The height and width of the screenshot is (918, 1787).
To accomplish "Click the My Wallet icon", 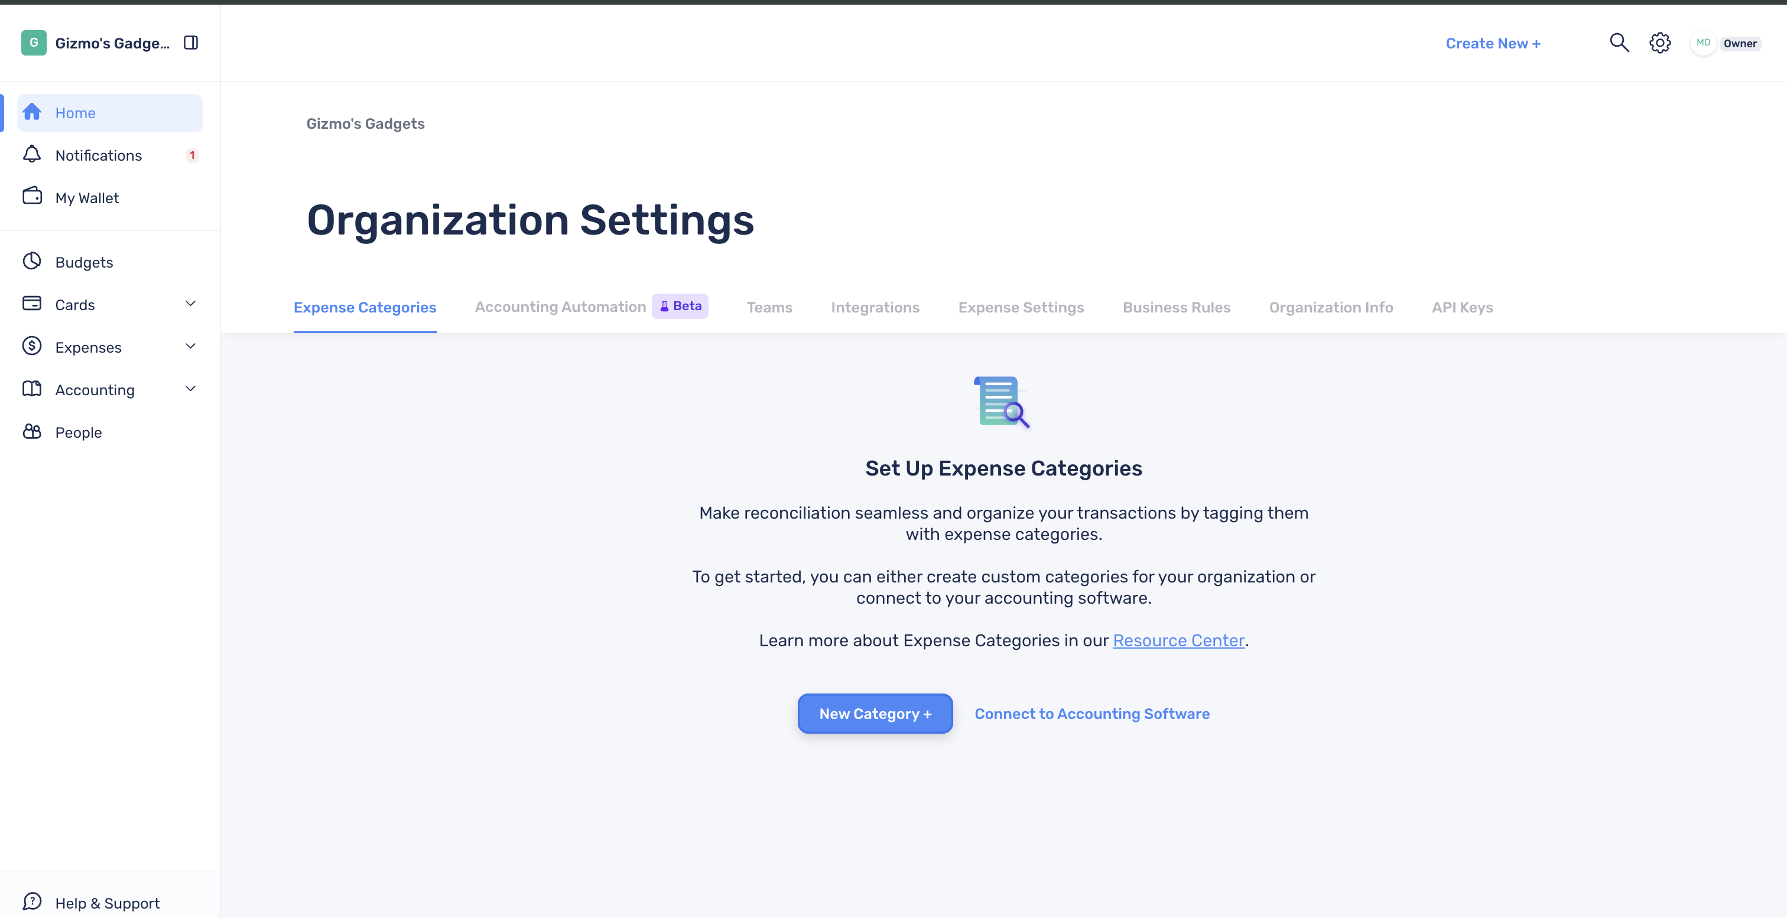I will [x=32, y=196].
